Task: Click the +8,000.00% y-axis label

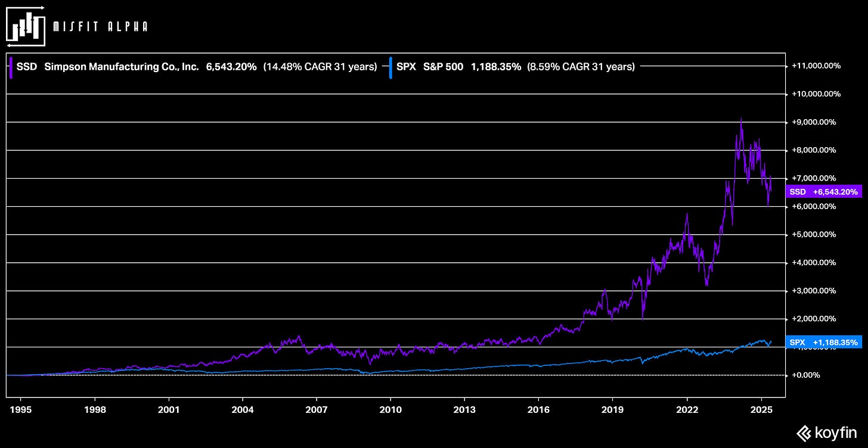Action: pos(814,150)
